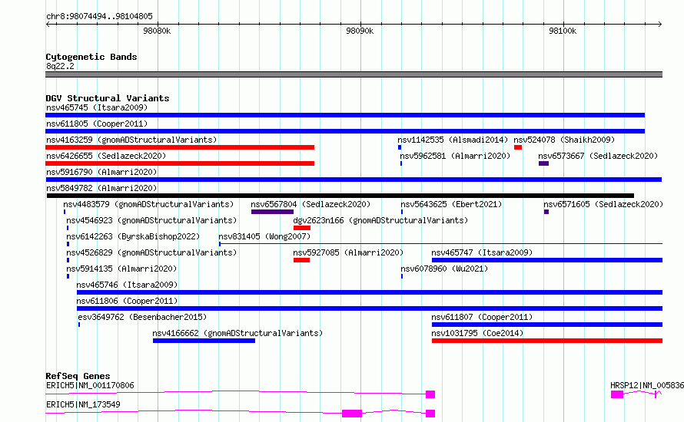Select the black nsv5849782 variant bar
The image size is (684, 422).
[340, 196]
